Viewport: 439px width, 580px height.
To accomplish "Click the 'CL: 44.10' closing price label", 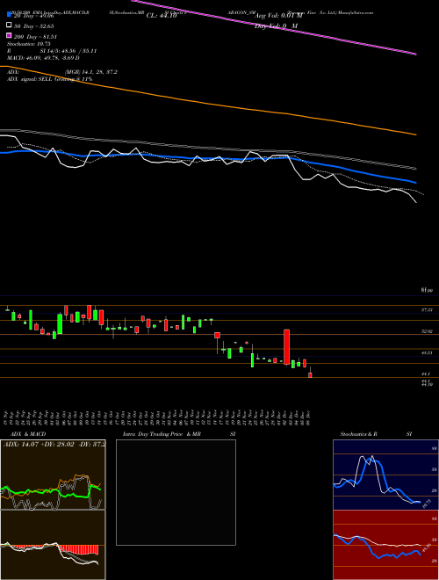I will point(162,16).
